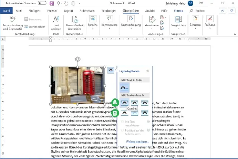Screen dimensions: 238x159
Task: Open the Nachverfolgung dropdown
Action: click(131, 25)
